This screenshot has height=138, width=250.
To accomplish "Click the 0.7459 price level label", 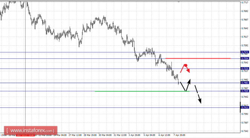I will (x=245, y=91).
